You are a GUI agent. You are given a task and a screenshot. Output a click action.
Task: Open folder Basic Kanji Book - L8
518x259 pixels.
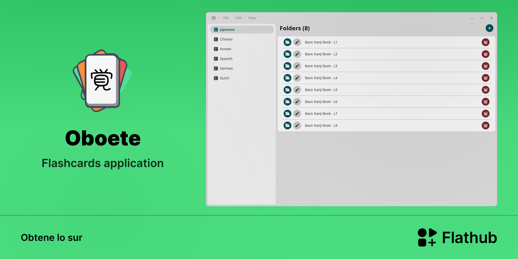[x=287, y=125]
